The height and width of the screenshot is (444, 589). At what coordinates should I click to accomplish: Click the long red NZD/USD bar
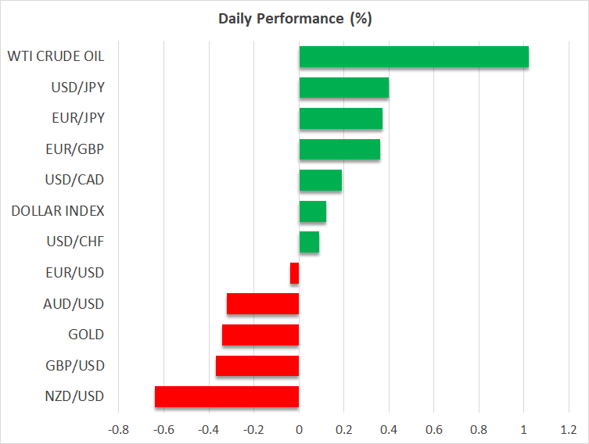pos(227,396)
